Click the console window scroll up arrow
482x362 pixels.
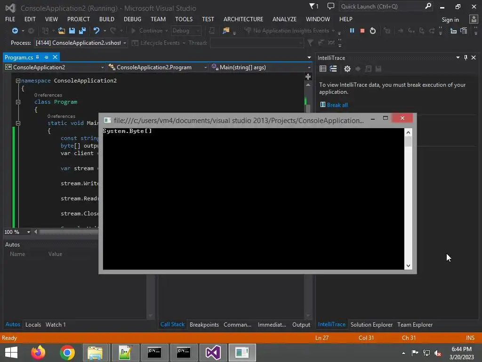pyautogui.click(x=408, y=132)
